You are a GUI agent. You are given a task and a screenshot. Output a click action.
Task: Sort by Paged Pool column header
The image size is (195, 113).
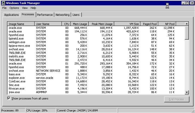point(149,24)
